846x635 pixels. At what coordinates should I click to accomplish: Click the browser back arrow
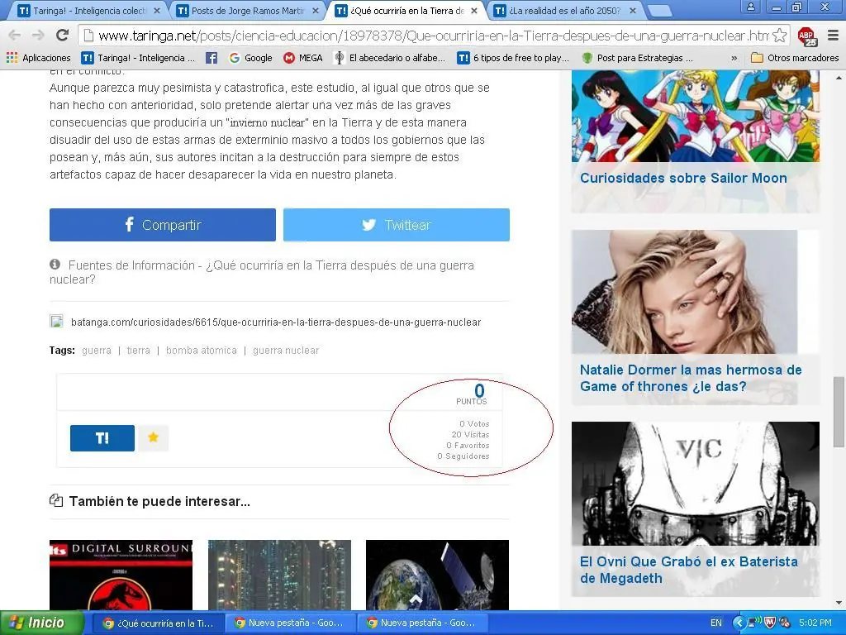(x=15, y=36)
